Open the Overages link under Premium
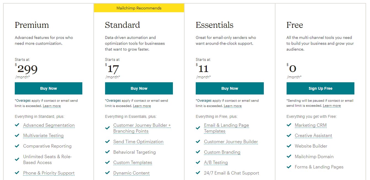The height and width of the screenshot is (180, 370). point(24,100)
